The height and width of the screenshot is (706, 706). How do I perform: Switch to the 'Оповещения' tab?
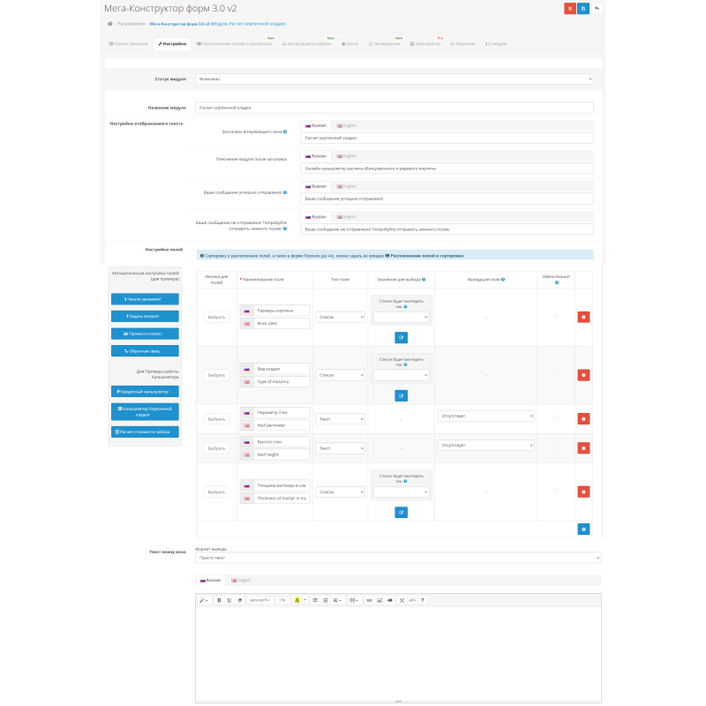384,43
